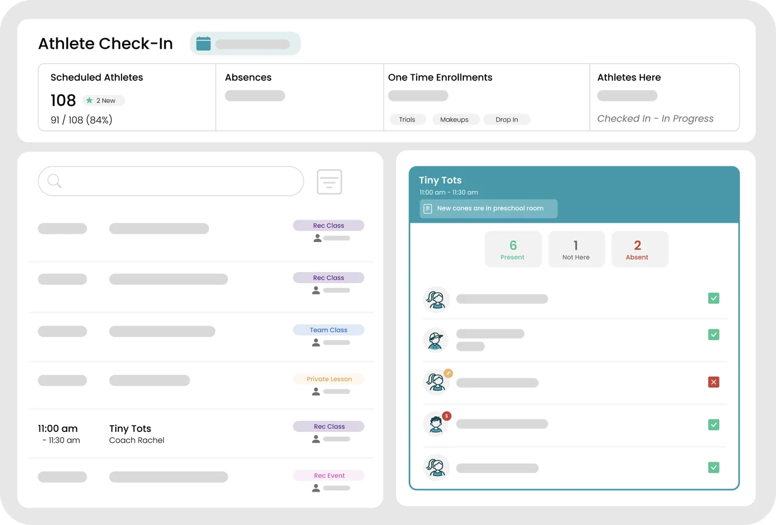Screen dimensions: 776x525
Task: Show the 6 Present athletes
Action: click(x=513, y=249)
